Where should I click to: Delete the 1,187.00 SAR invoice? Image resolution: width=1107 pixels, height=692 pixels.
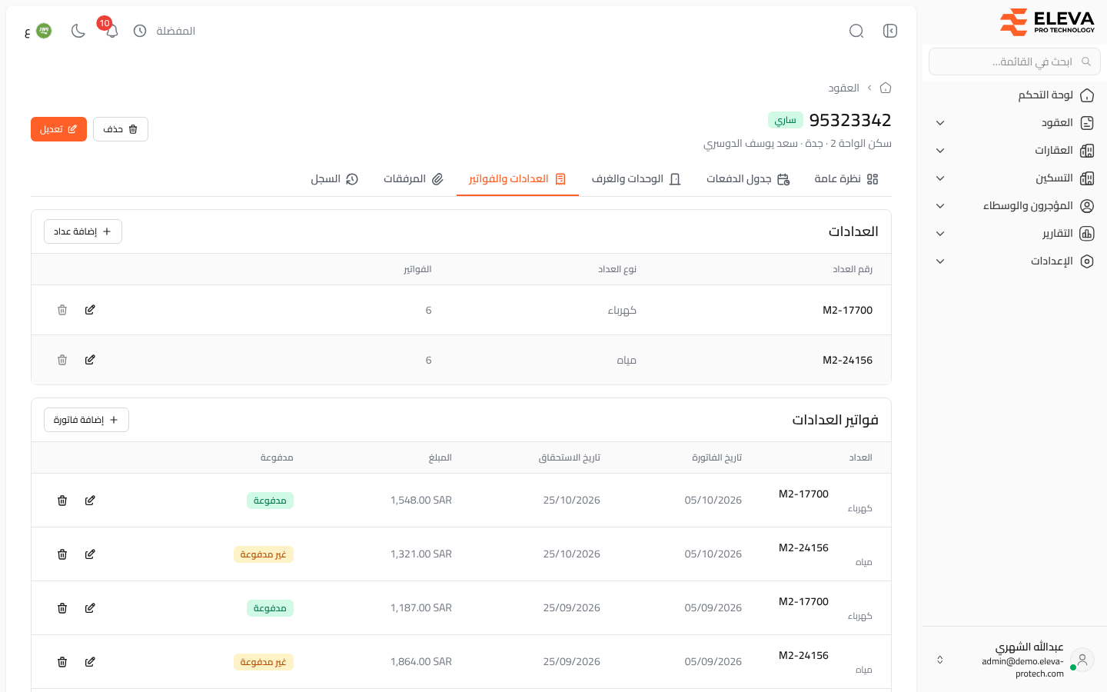(62, 608)
